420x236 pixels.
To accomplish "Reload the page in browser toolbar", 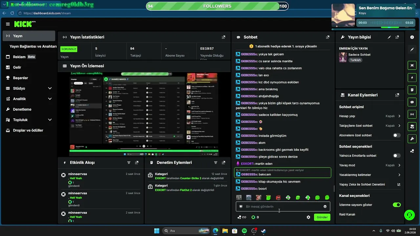I will coord(12,13).
